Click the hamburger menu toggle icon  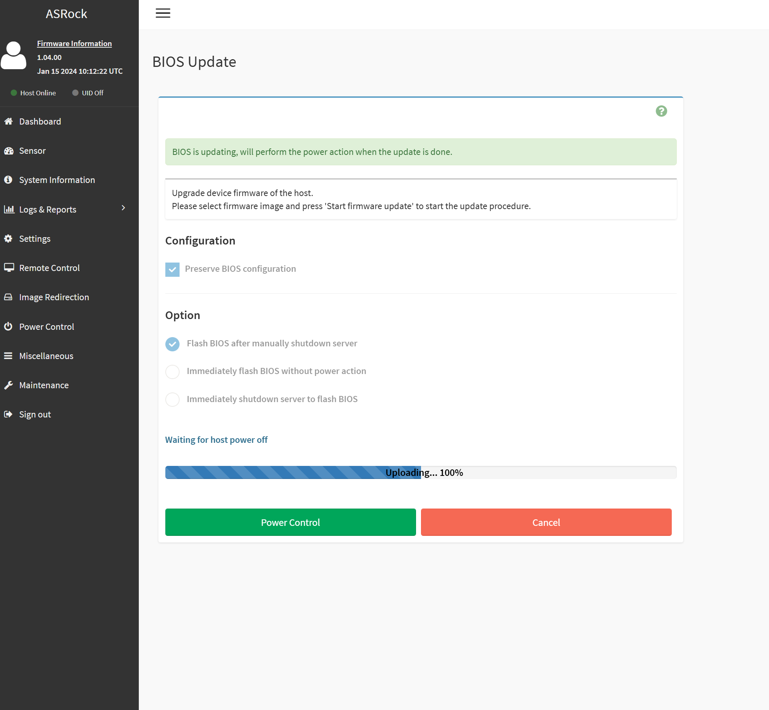tap(163, 13)
